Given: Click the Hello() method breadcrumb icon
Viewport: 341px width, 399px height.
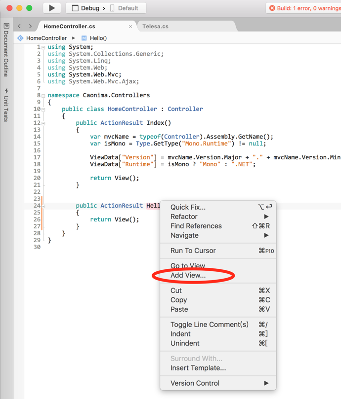Looking at the screenshot, I should pos(84,38).
